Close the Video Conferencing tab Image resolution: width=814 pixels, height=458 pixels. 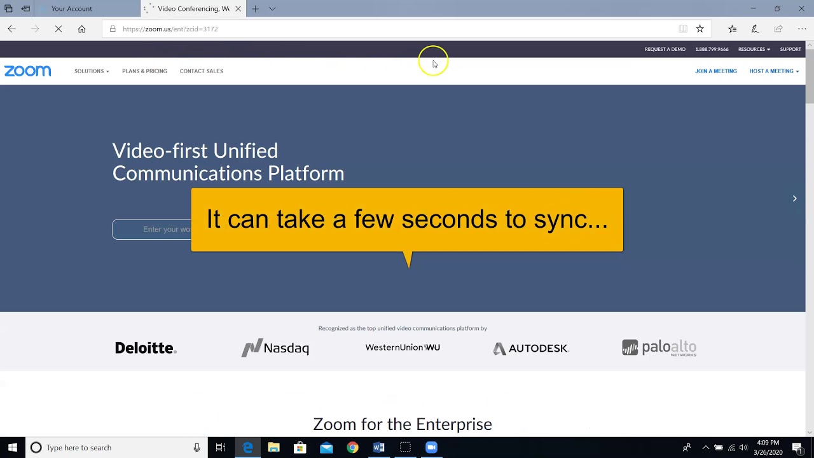(x=238, y=9)
